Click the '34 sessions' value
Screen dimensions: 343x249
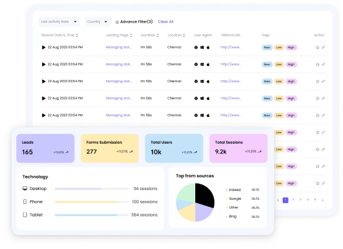[x=145, y=188]
